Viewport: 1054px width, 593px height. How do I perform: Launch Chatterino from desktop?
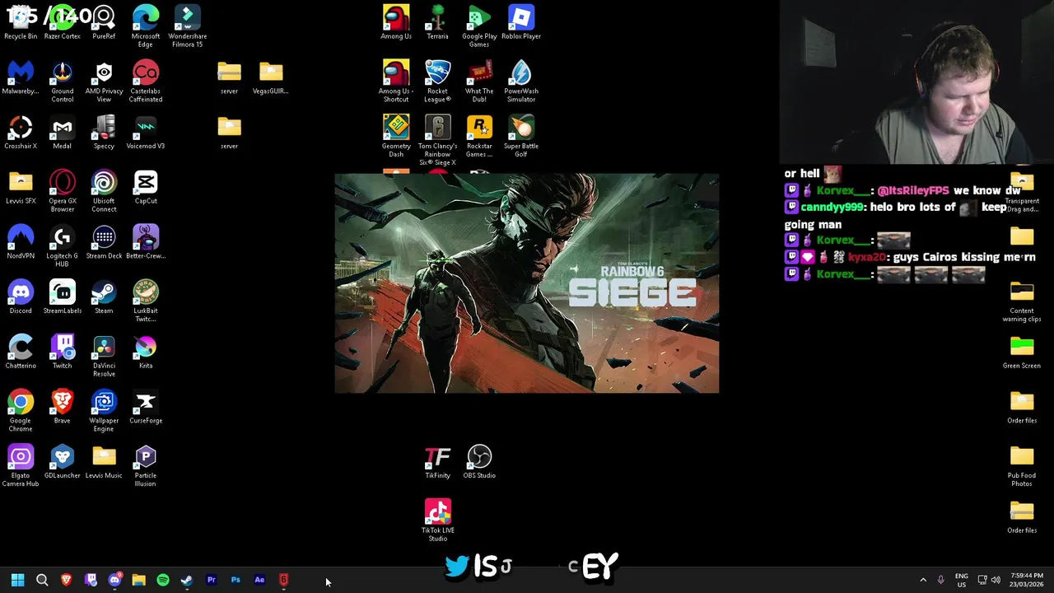point(21,353)
